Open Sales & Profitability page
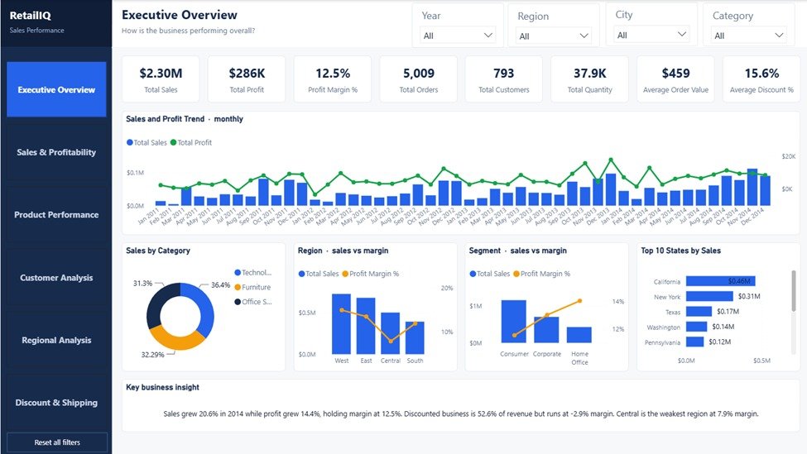 (56, 152)
